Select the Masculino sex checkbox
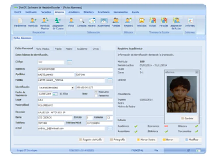The image size is (207, 157). [x=96, y=92]
